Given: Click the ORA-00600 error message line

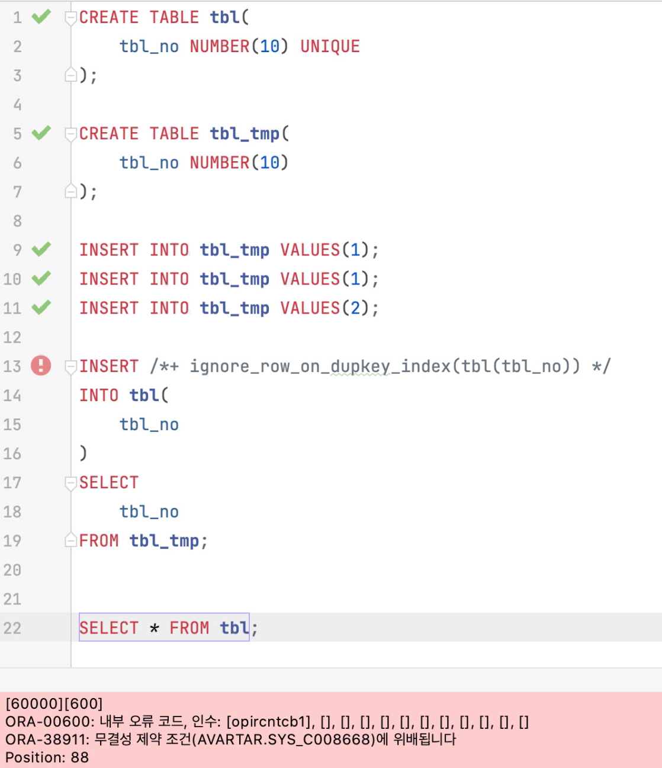Looking at the screenshot, I should (267, 722).
